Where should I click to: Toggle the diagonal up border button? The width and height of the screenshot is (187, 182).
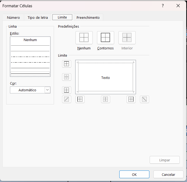[67, 99]
